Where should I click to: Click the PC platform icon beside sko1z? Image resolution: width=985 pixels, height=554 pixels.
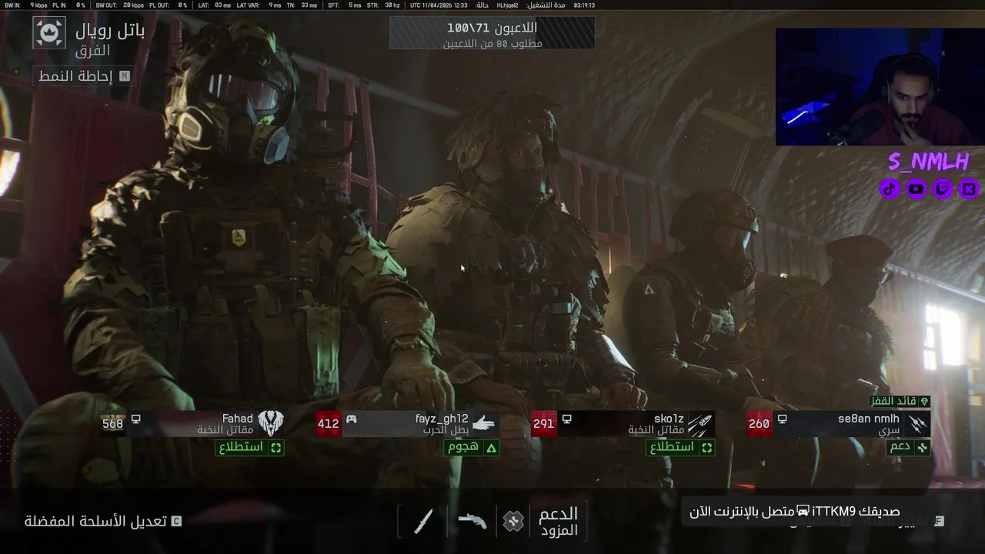click(566, 419)
